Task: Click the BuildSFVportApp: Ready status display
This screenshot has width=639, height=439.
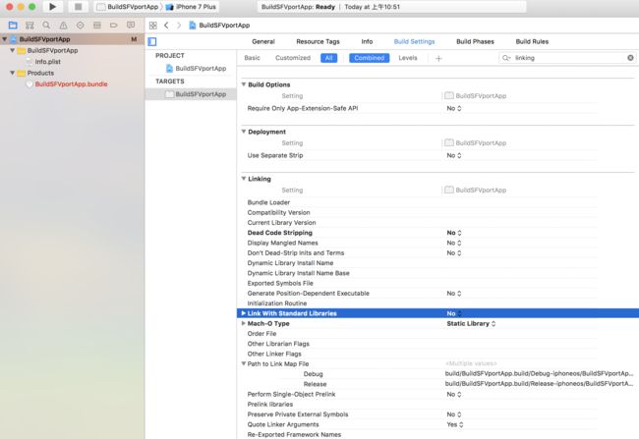Action: click(391, 7)
